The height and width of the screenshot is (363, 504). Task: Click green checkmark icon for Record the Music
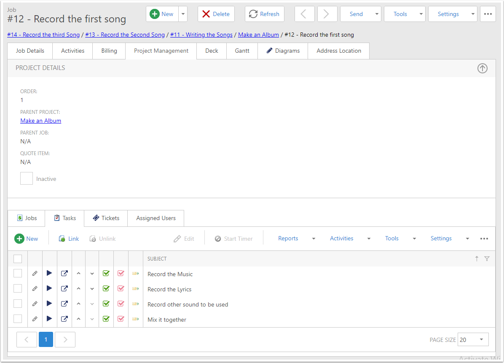106,274
